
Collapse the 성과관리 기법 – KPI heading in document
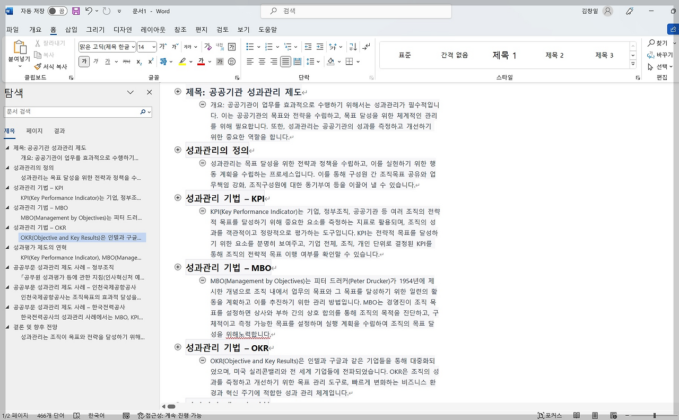point(178,198)
